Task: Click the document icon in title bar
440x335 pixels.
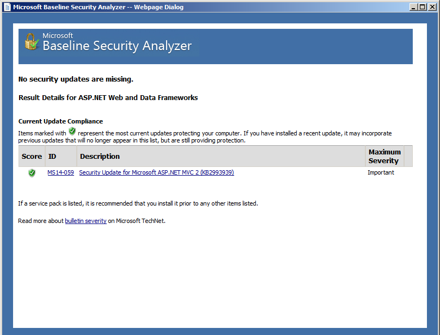Action: pos(7,7)
